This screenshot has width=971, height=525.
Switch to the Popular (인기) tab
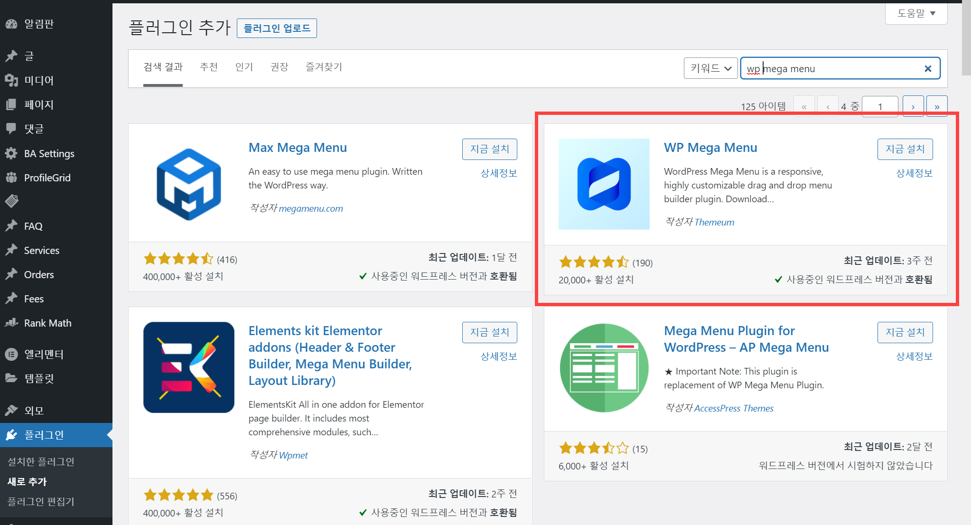pyautogui.click(x=244, y=67)
